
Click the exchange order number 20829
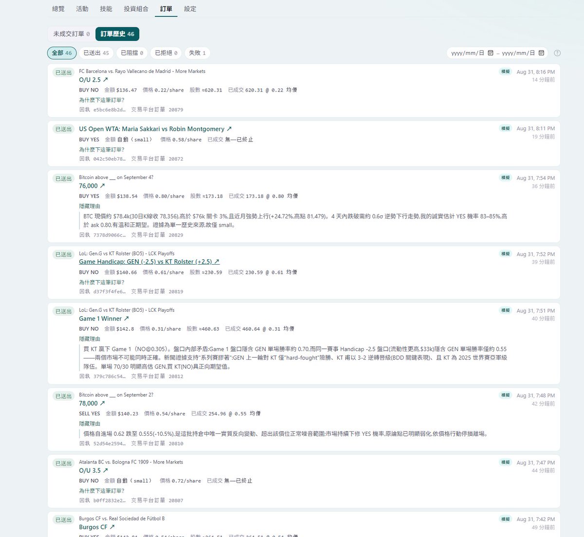pyautogui.click(x=176, y=235)
